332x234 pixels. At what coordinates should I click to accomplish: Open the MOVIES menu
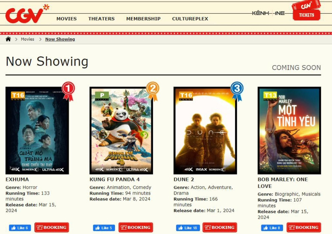(66, 19)
